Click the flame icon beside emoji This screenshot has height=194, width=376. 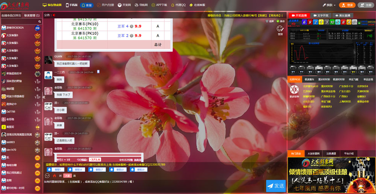(x=55, y=176)
